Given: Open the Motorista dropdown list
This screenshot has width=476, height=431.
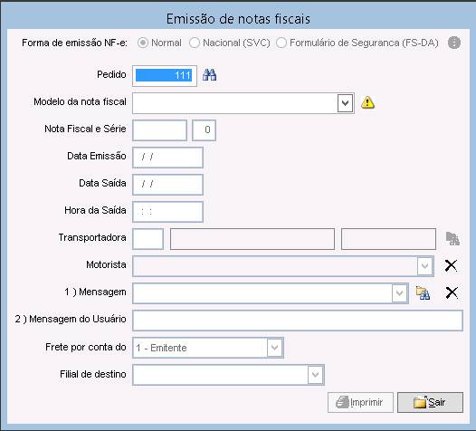Looking at the screenshot, I should coord(424,266).
